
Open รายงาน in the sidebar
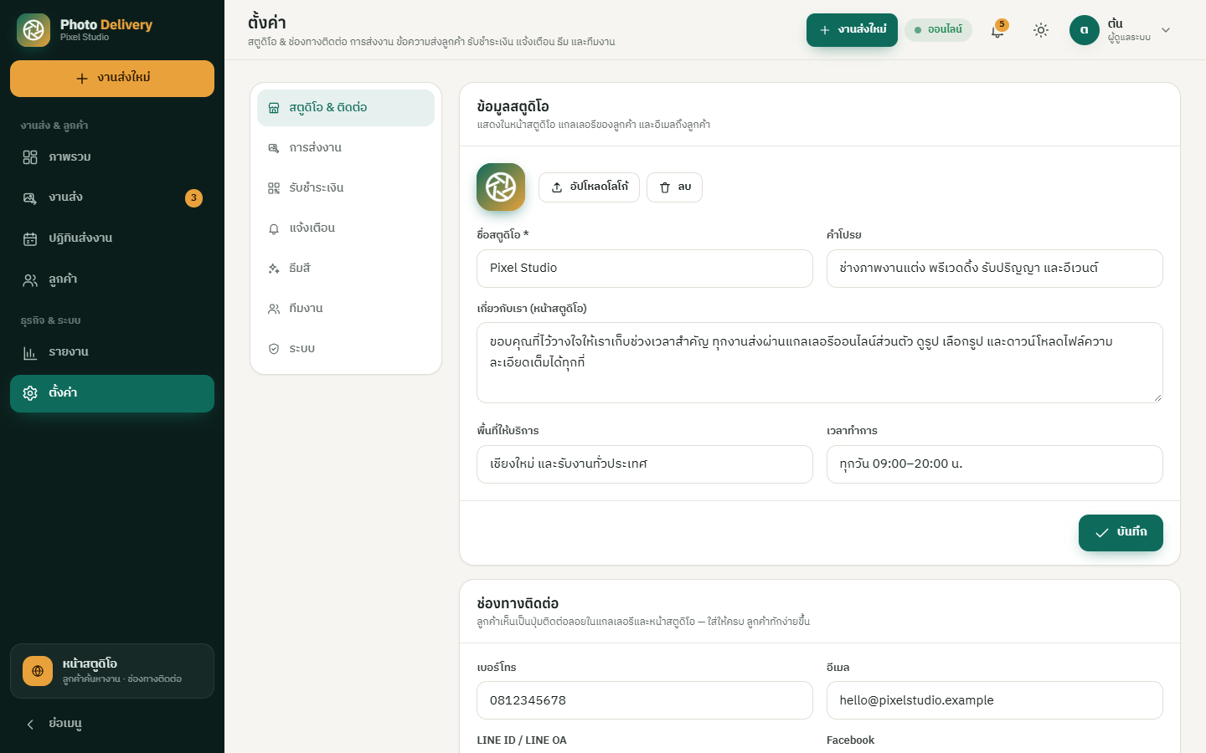tap(112, 352)
